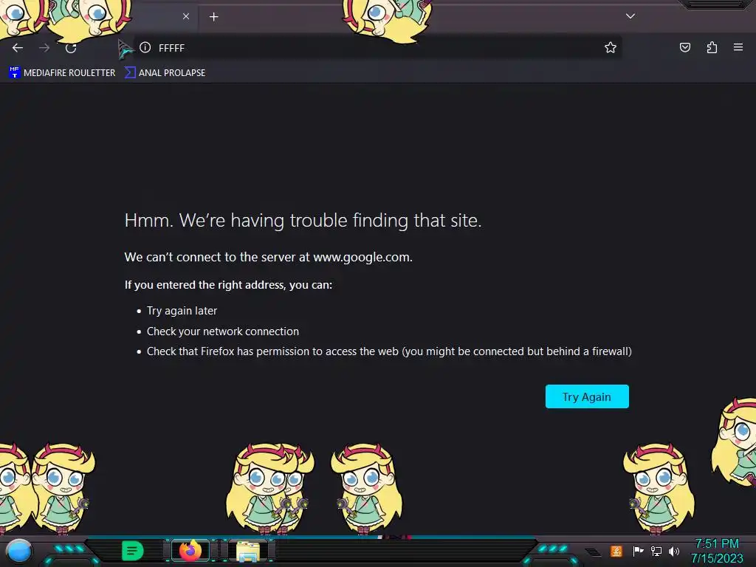Open Action Center flag icon
This screenshot has width=756, height=567.
(639, 551)
